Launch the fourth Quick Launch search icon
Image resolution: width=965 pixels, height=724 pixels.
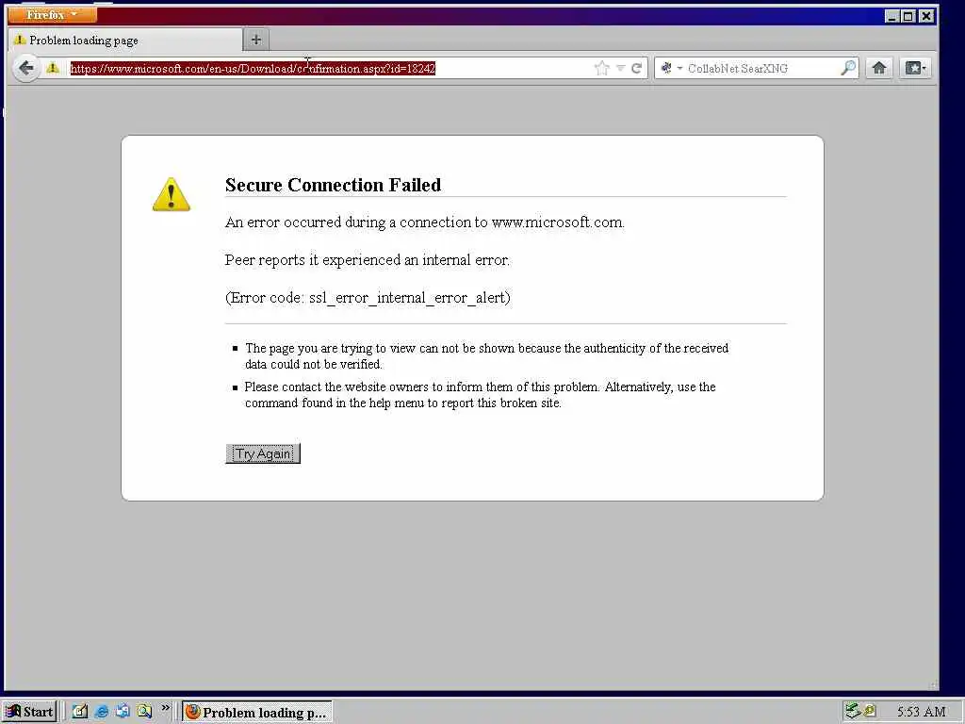(144, 712)
